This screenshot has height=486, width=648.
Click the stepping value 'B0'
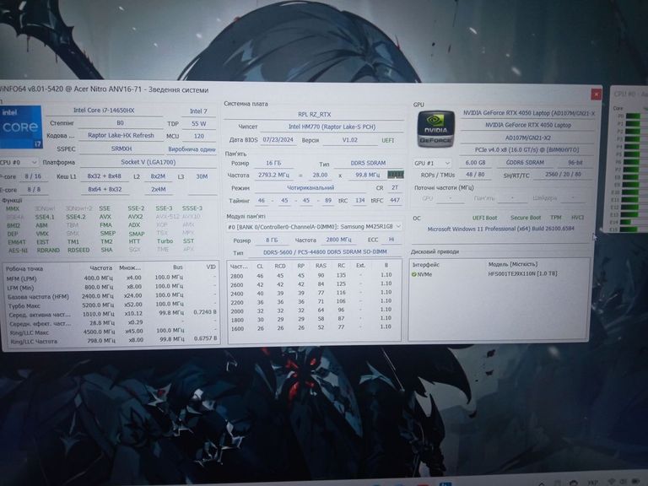[x=121, y=122]
